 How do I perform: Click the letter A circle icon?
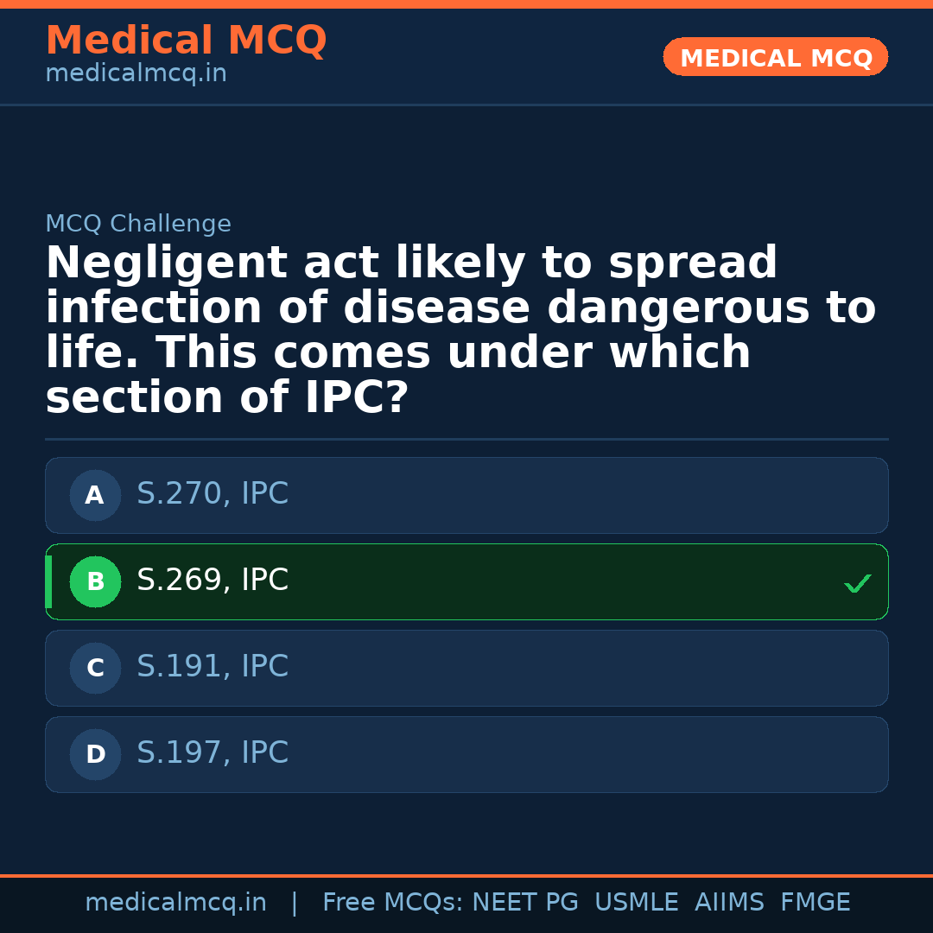95,496
